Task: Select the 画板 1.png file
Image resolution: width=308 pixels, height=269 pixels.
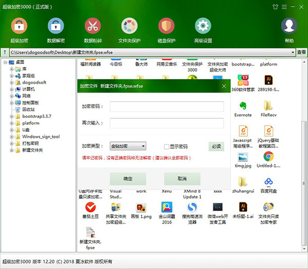Action: click(141, 211)
